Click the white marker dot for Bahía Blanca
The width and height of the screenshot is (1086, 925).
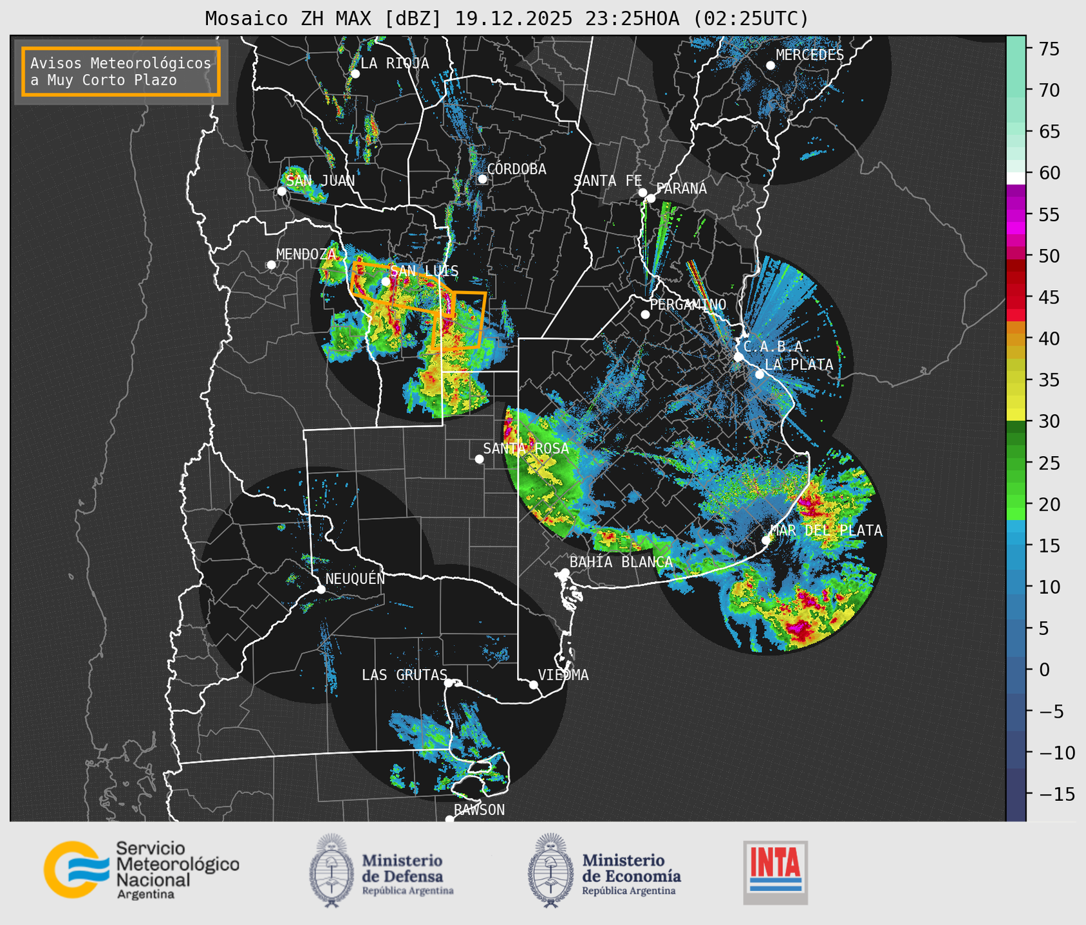pos(565,572)
